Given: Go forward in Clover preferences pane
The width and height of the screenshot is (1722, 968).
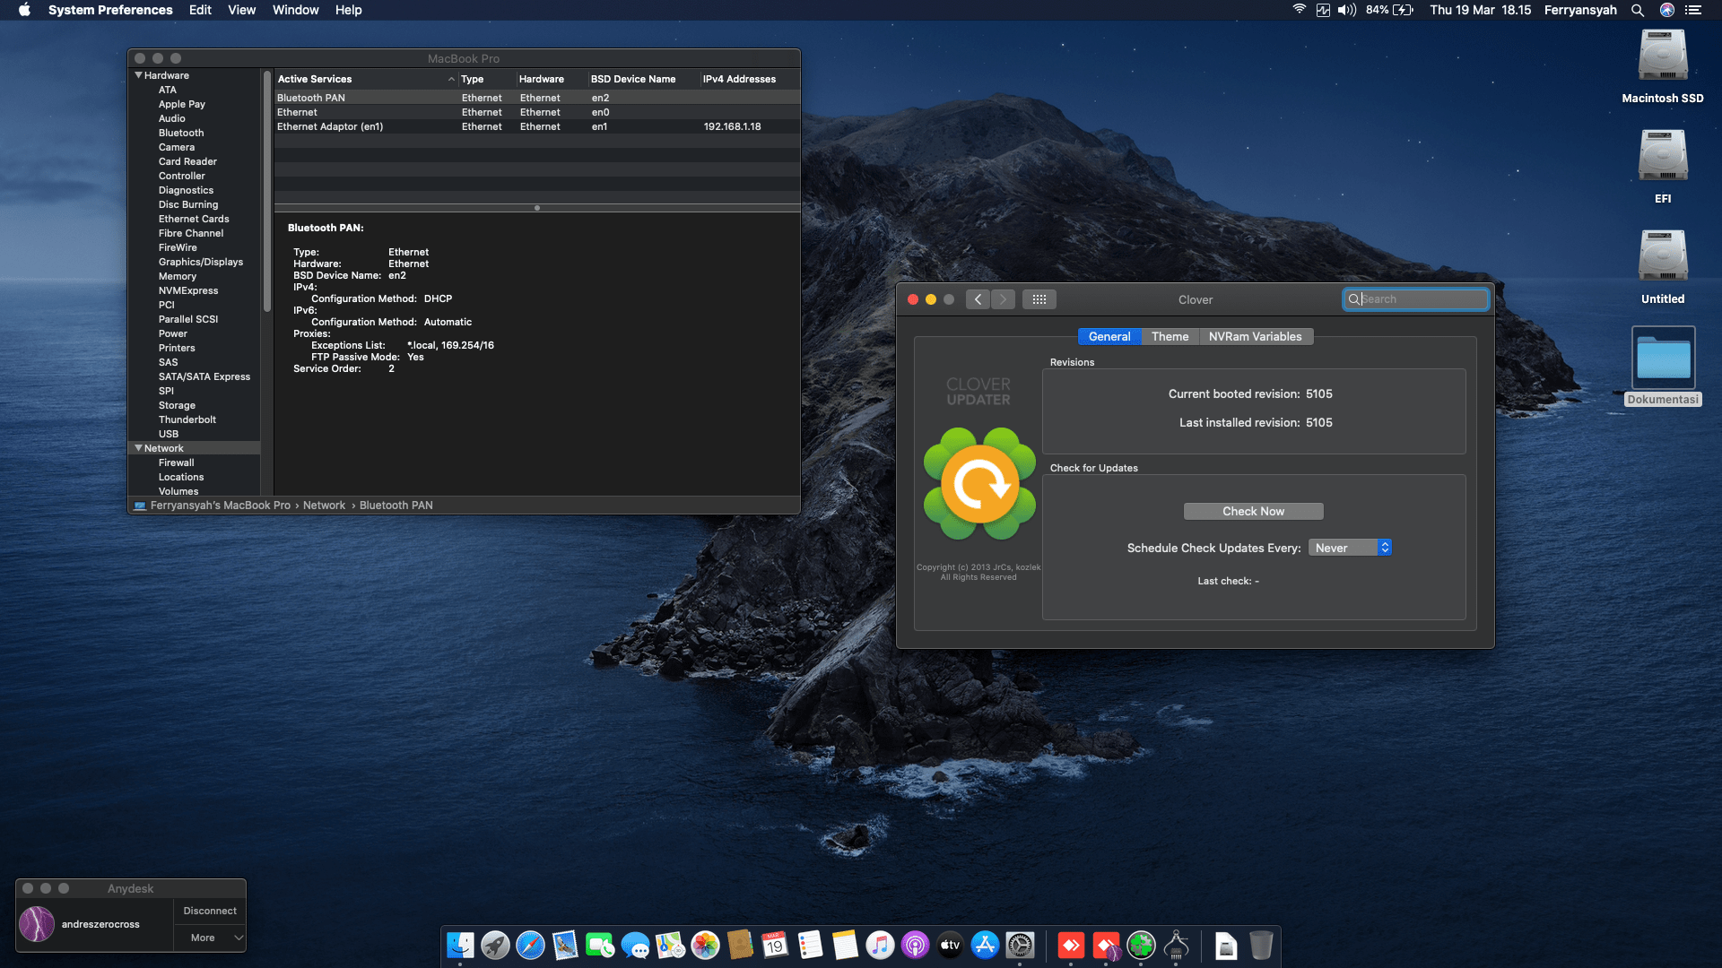Looking at the screenshot, I should point(1003,299).
